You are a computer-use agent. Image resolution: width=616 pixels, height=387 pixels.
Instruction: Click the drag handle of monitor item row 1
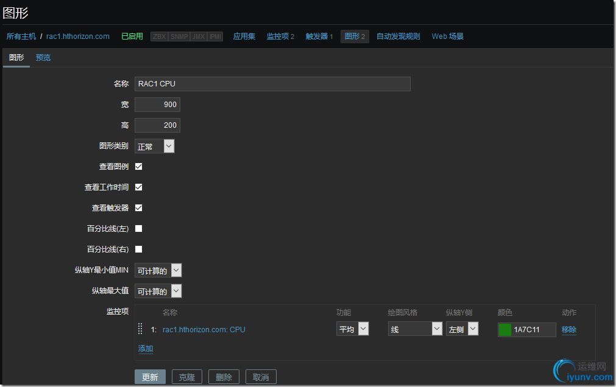(140, 329)
